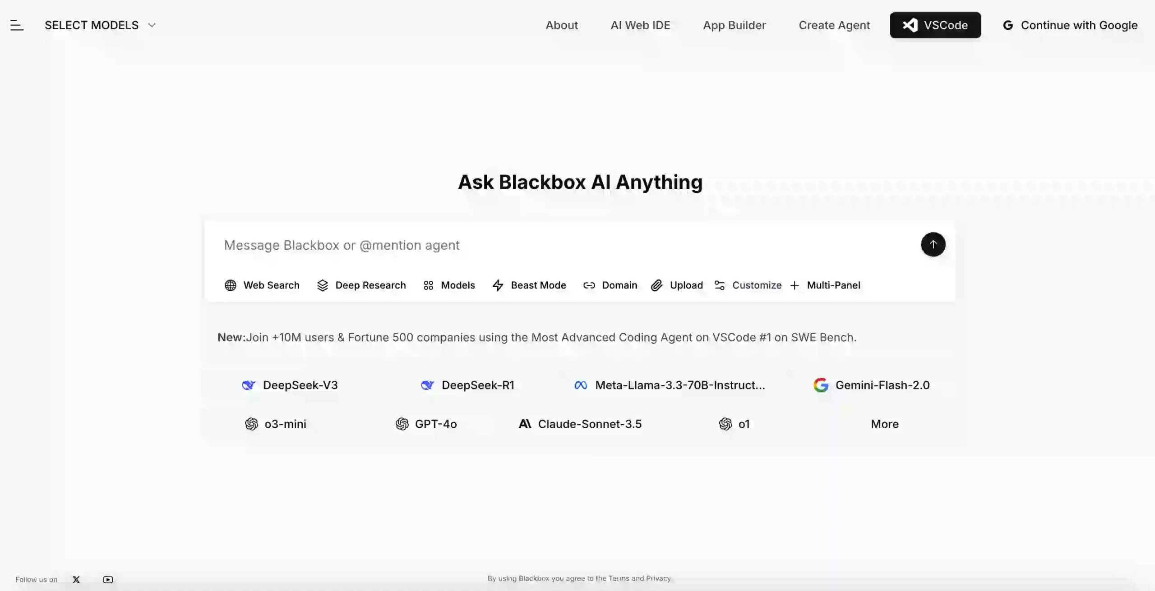This screenshot has height=591, width=1155.
Task: Expand the SELECT MODELS dropdown
Action: (100, 25)
